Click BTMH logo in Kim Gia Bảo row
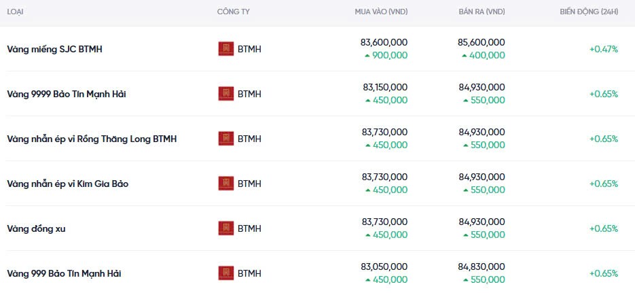This screenshot has height=293, width=635. (x=225, y=184)
